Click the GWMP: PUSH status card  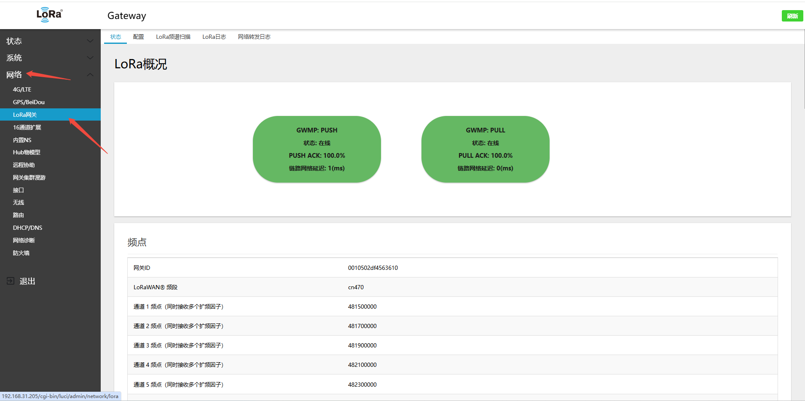317,149
